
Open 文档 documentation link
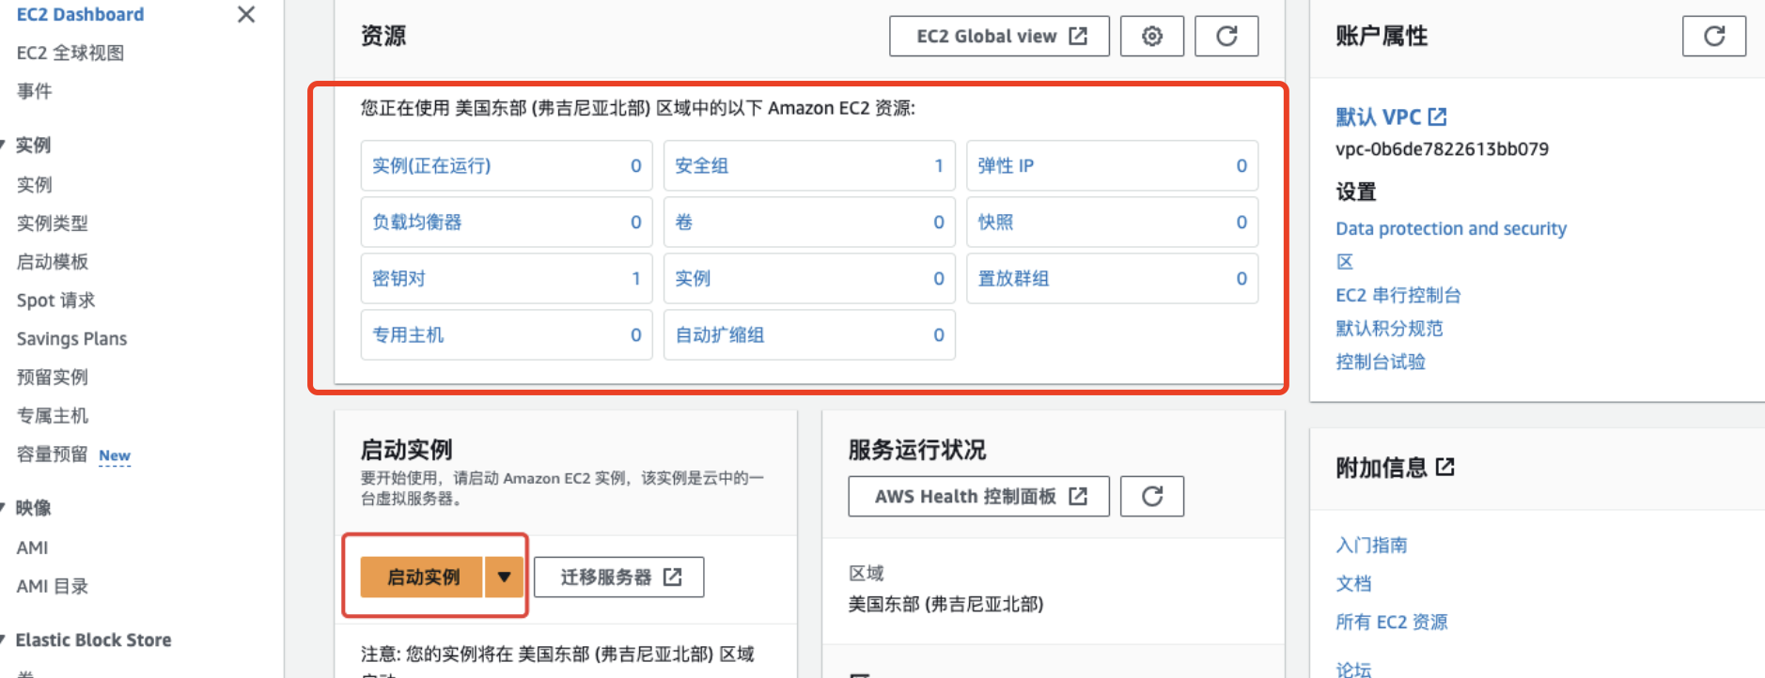coord(1353,583)
